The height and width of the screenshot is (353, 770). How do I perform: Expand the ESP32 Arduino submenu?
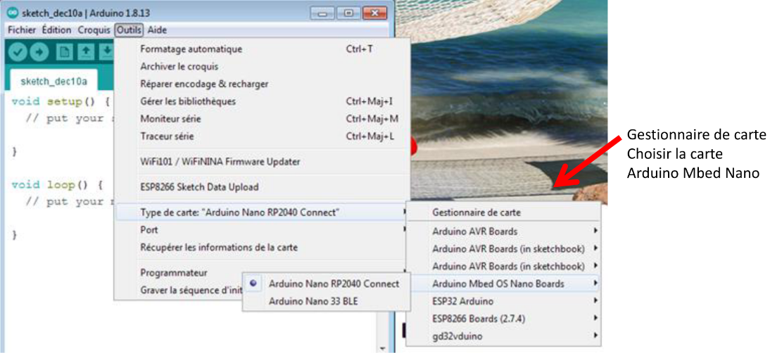[x=503, y=301]
